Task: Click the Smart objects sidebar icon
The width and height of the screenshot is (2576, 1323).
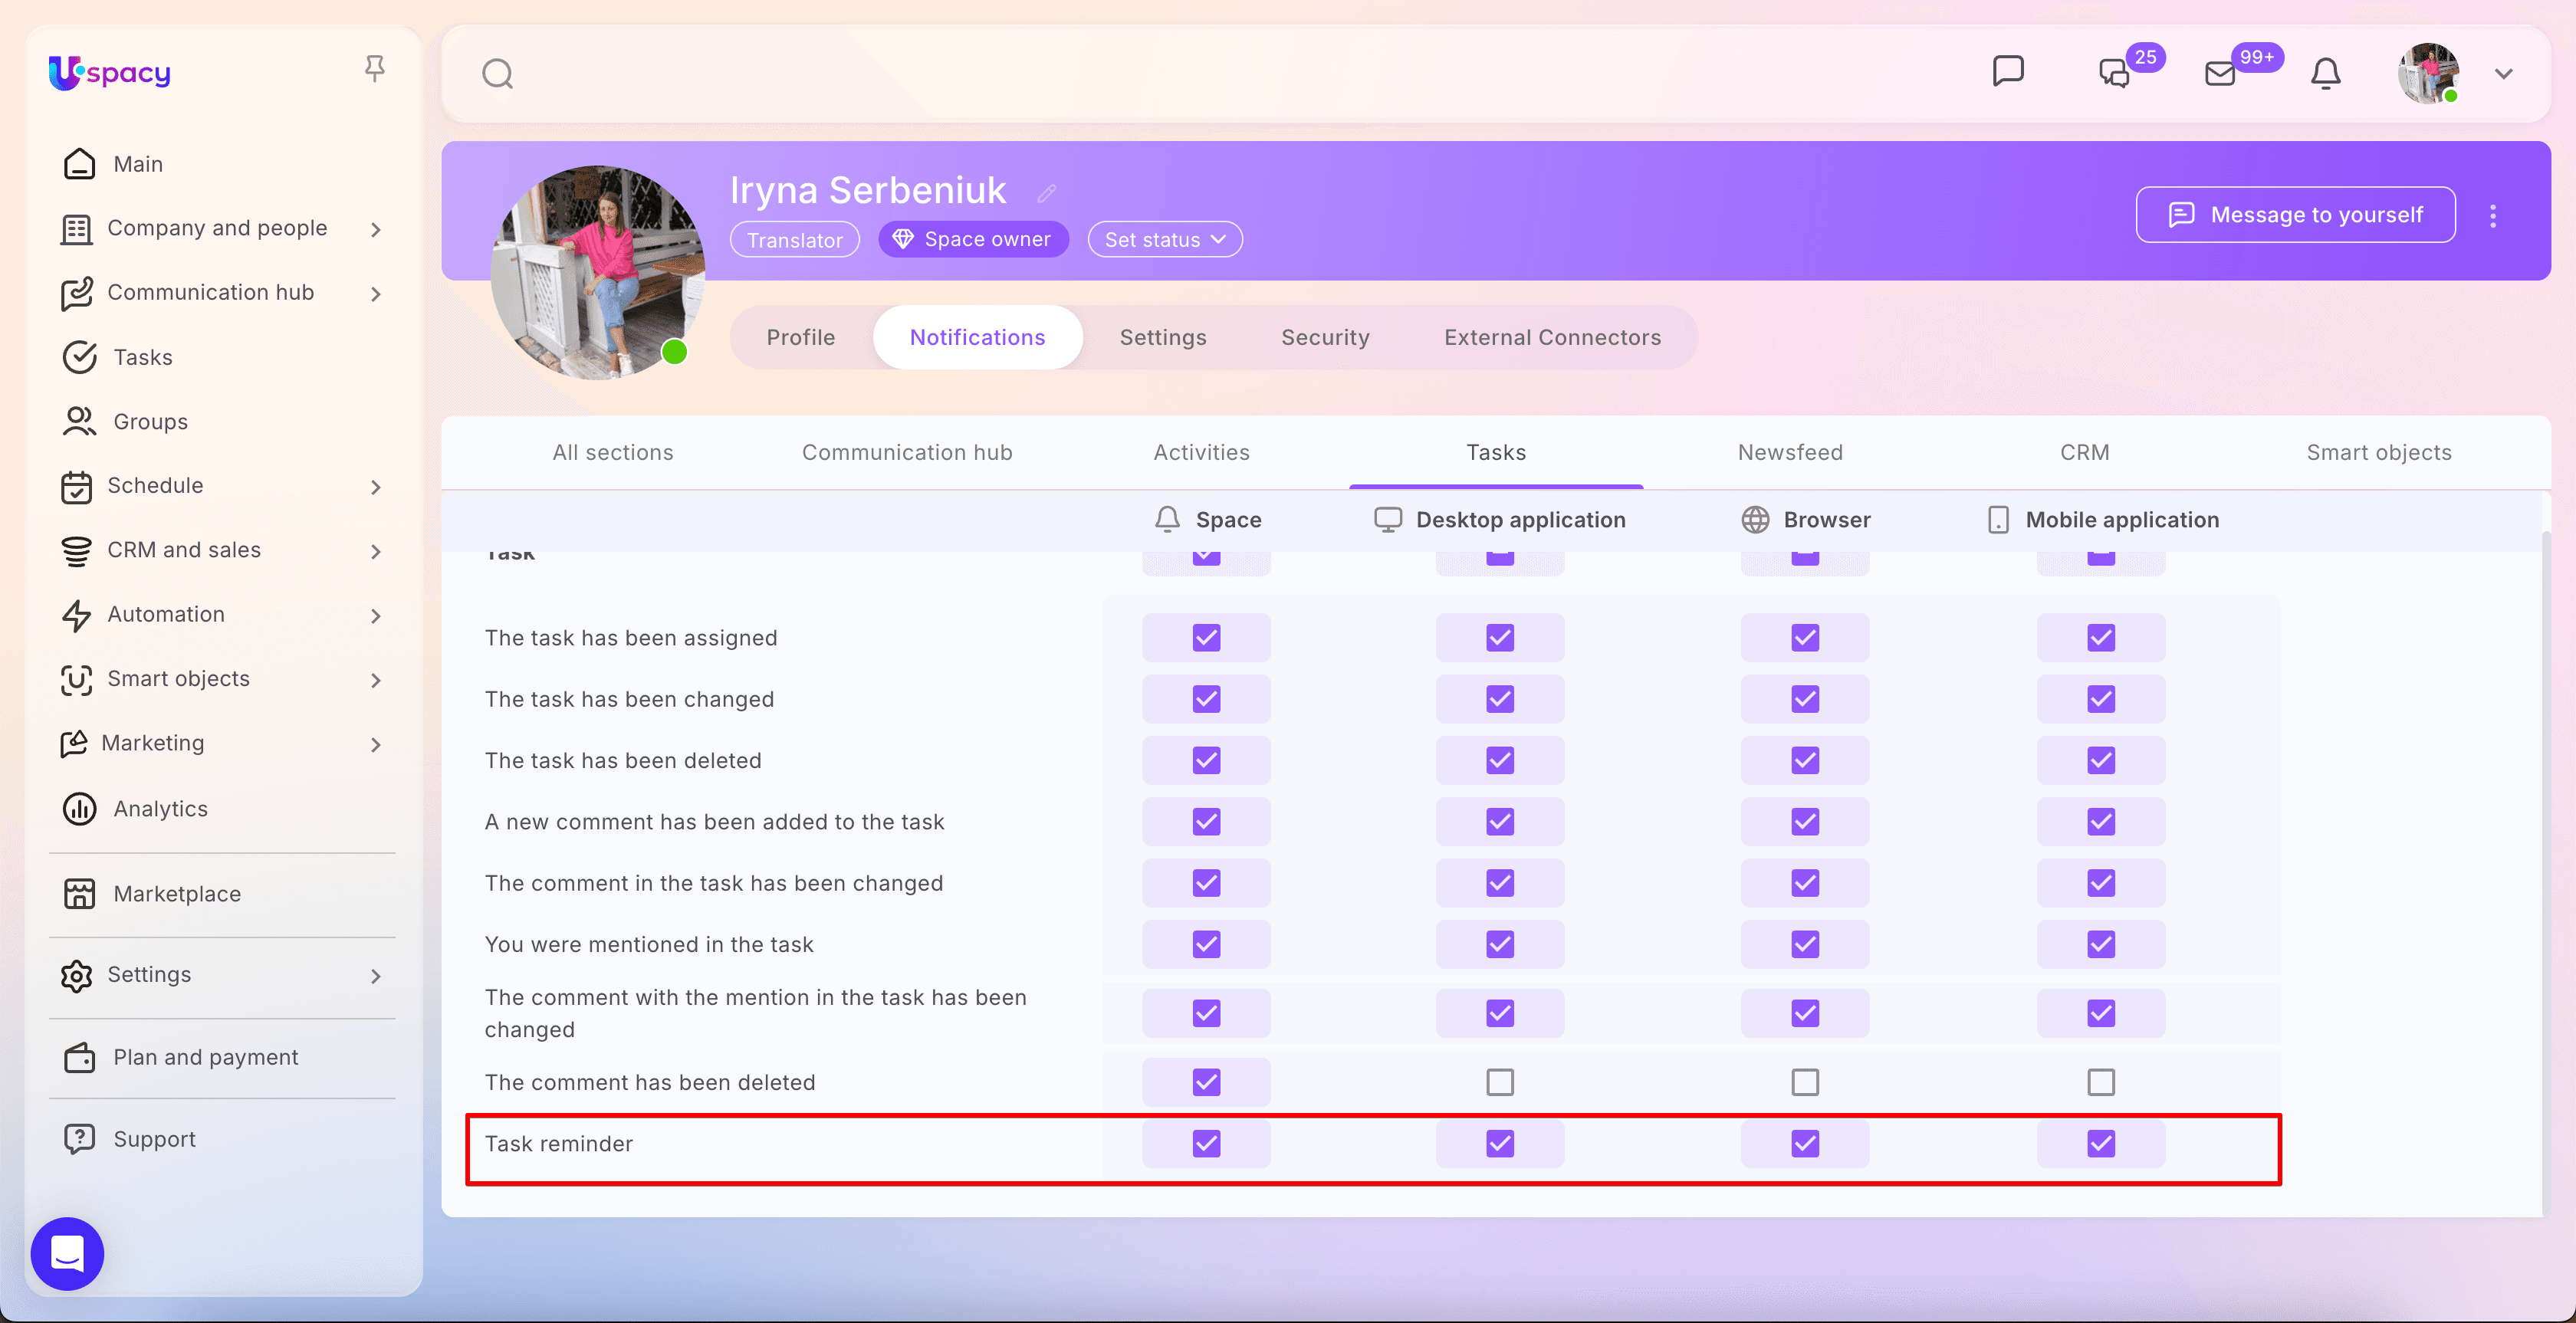Action: pyautogui.click(x=76, y=679)
